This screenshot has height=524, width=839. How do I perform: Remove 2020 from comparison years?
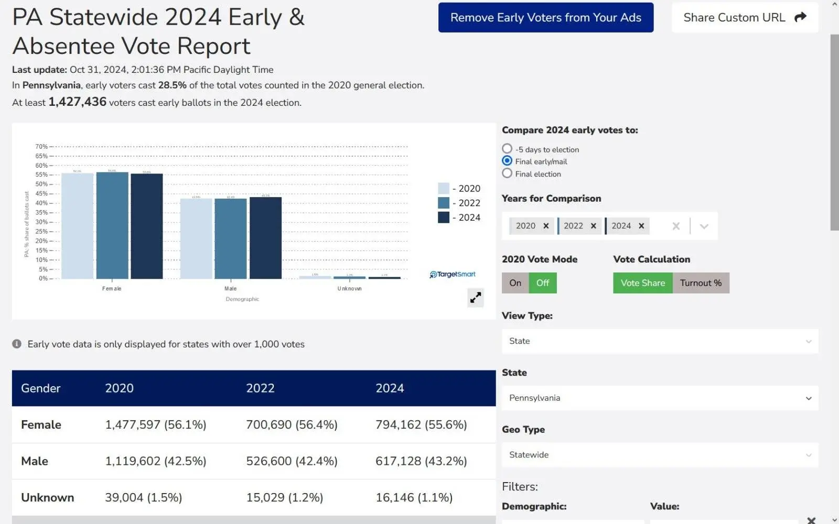tap(546, 226)
